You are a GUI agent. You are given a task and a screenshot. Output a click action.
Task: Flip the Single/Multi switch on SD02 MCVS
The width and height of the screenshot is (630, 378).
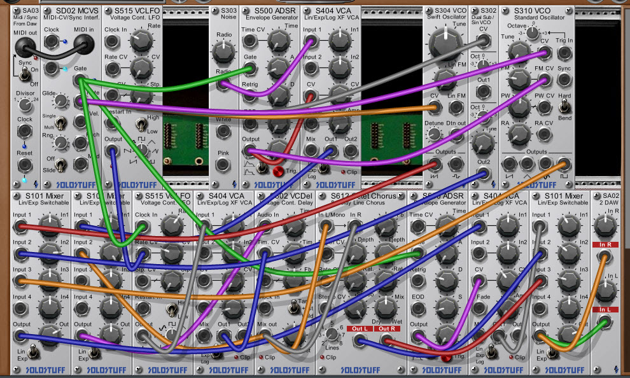click(60, 123)
